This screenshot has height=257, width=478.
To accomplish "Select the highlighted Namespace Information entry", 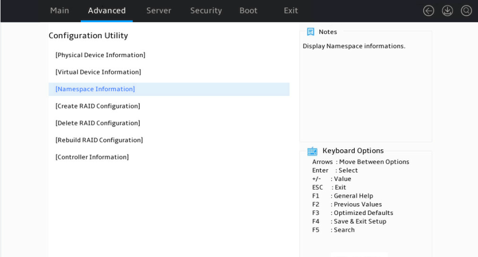I will point(169,89).
